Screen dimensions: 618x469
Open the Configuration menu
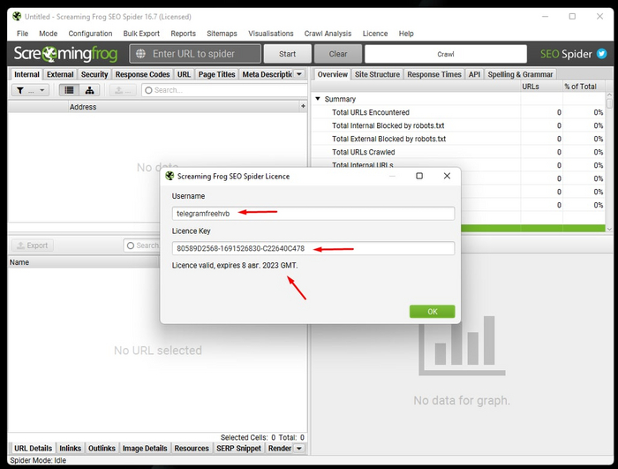coord(90,34)
